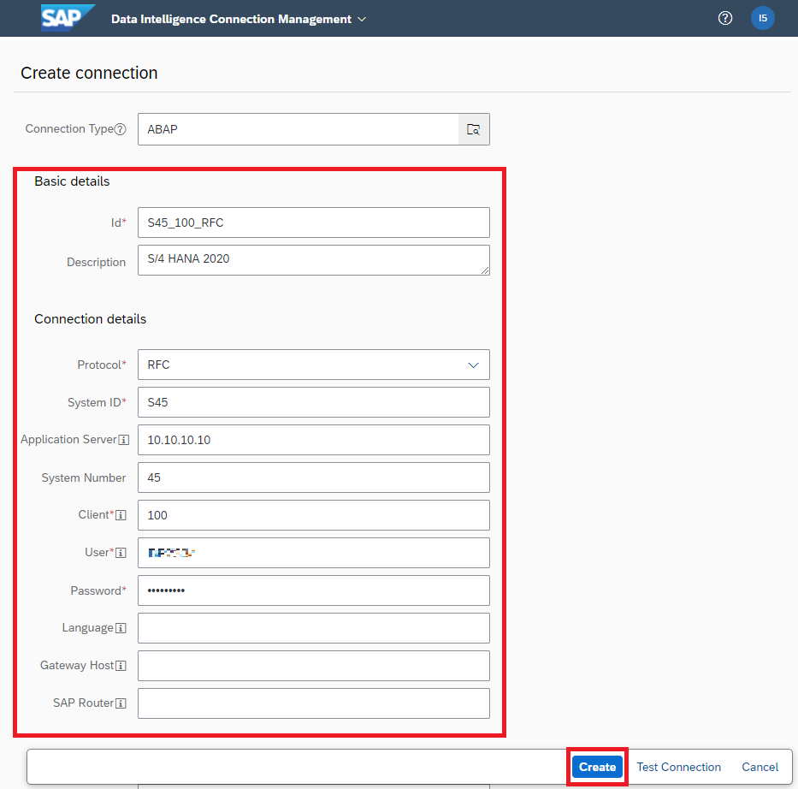Focus the Description text area
The width and height of the screenshot is (798, 789).
coord(313,260)
